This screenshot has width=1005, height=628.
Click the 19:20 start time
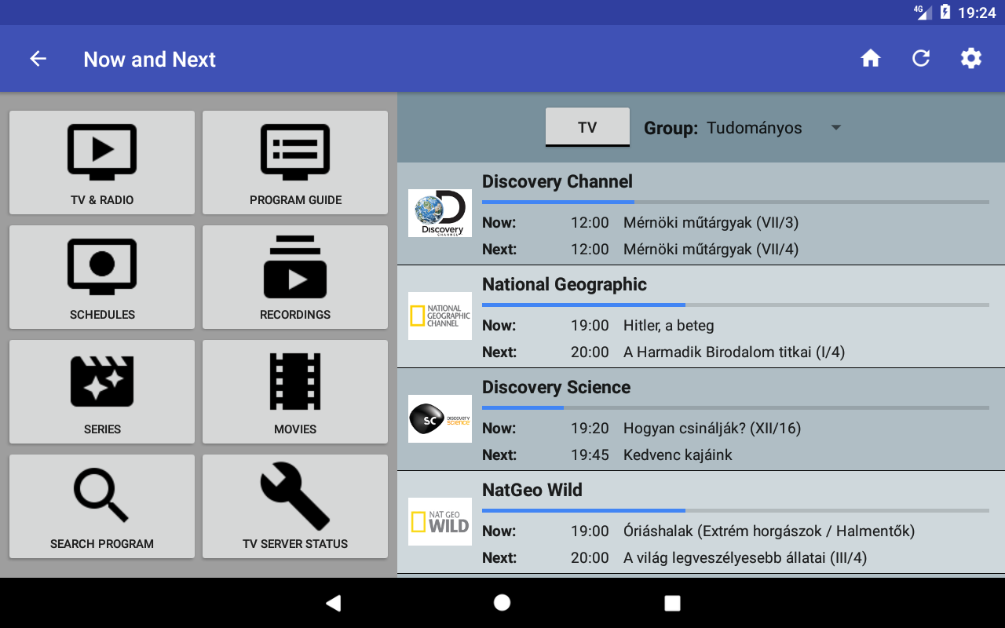[590, 429]
